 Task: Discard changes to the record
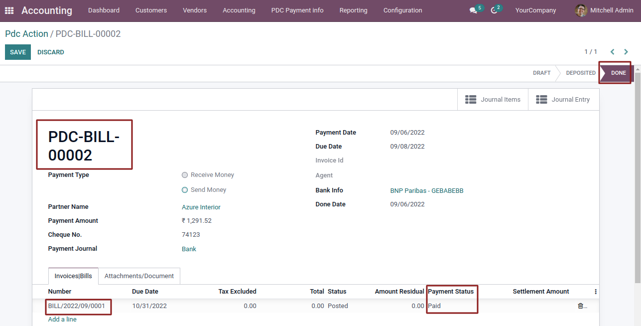[51, 52]
